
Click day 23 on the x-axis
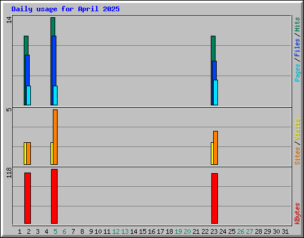[214, 231]
